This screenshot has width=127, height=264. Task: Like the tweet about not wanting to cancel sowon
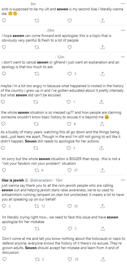tap(69, 74)
